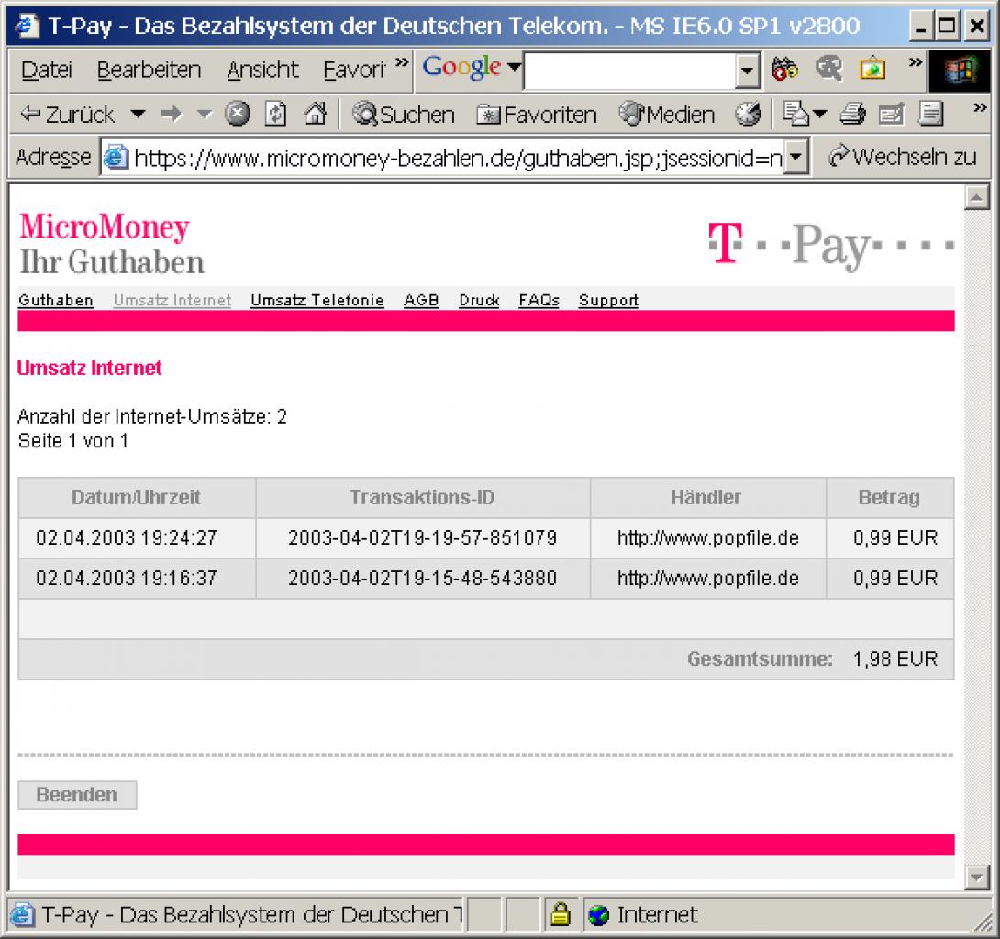The width and height of the screenshot is (1000, 939).
Task: Click the date 02.04.2003 19:24:27
Action: pos(127,538)
